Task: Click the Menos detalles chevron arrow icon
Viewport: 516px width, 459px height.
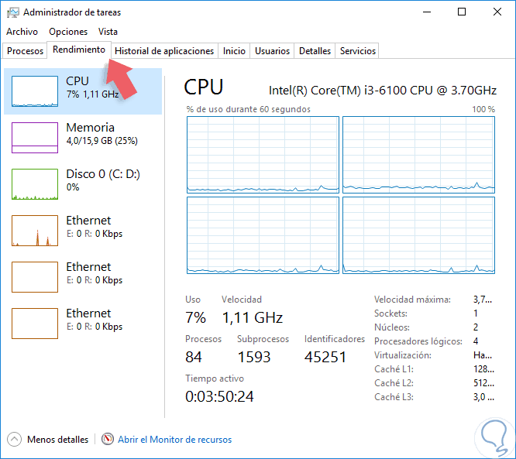Action: click(14, 440)
